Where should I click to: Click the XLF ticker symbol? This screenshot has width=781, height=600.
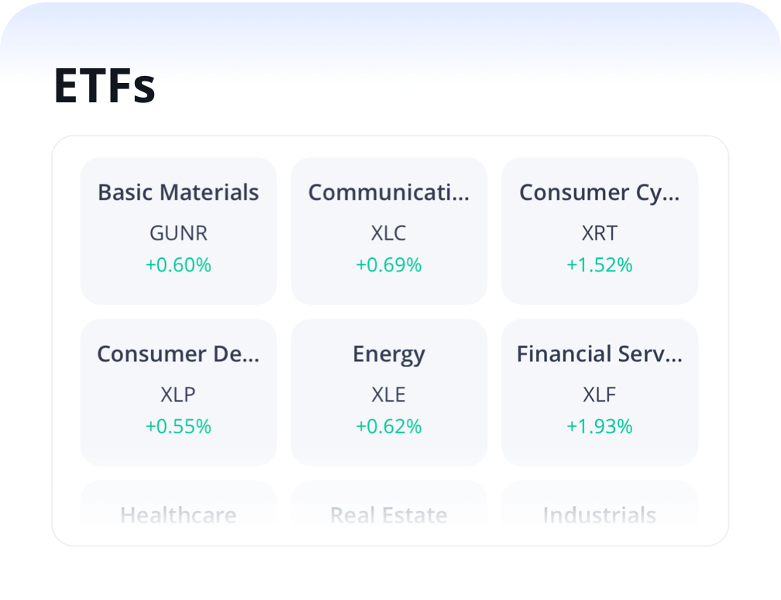(x=599, y=395)
